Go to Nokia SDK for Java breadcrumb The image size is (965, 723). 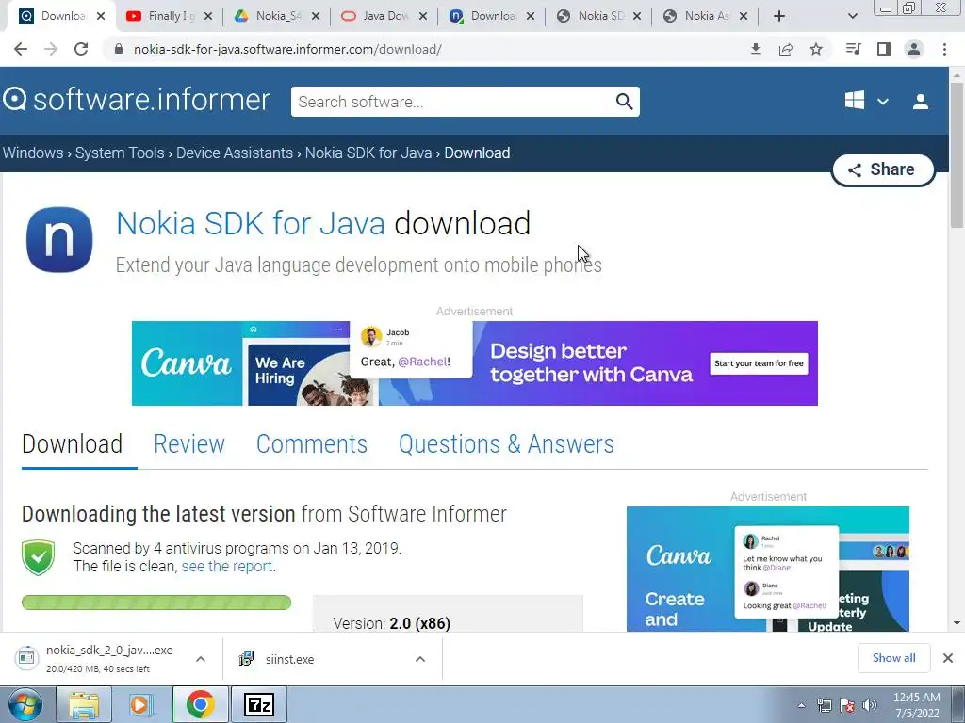[x=368, y=153]
